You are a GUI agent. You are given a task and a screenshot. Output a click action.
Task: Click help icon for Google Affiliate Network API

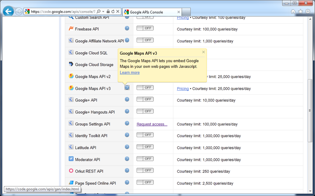pyautogui.click(x=127, y=40)
